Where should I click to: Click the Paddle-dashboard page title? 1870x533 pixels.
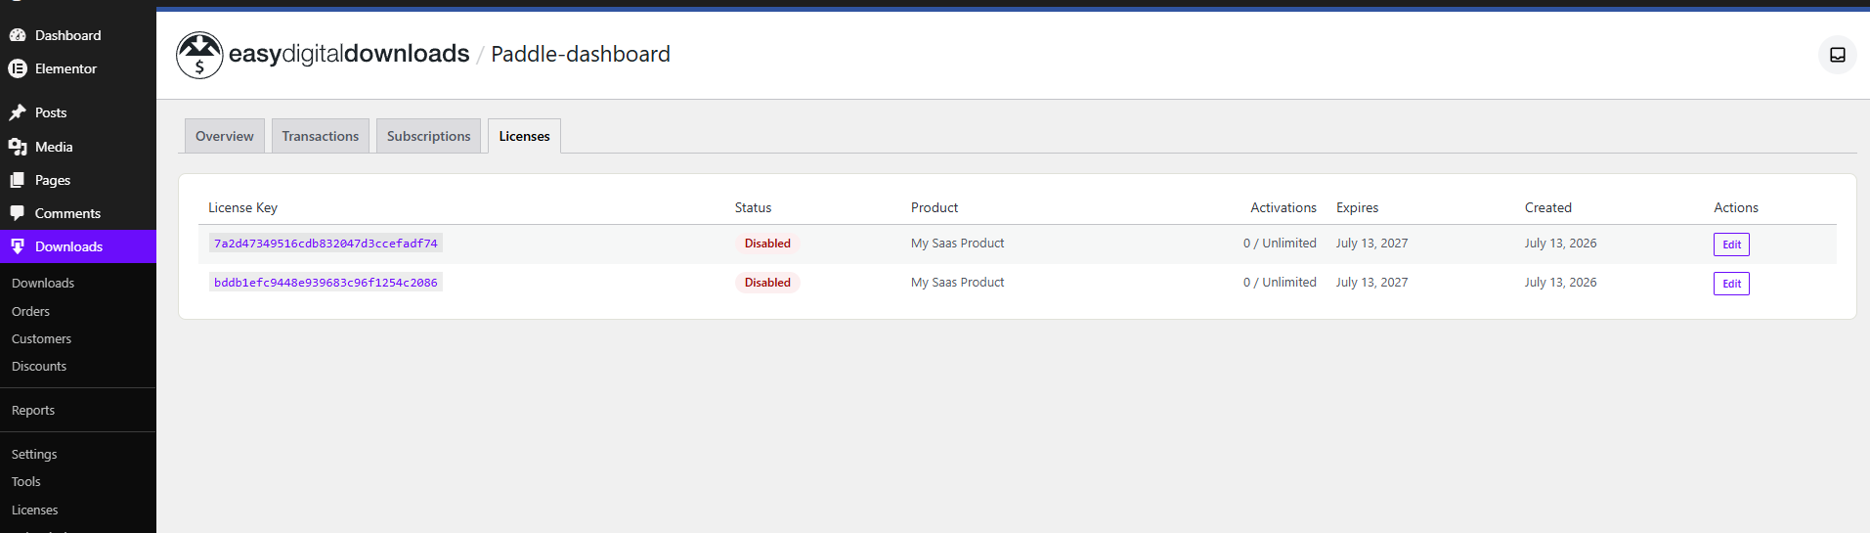(x=581, y=54)
